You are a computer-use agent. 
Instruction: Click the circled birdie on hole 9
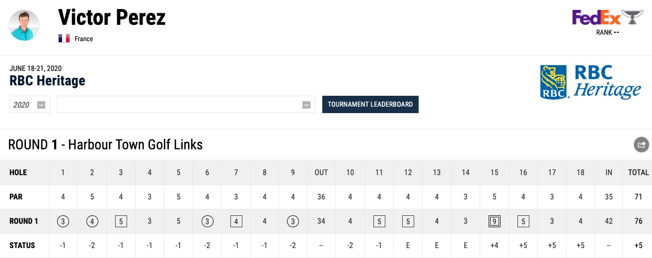tap(293, 221)
